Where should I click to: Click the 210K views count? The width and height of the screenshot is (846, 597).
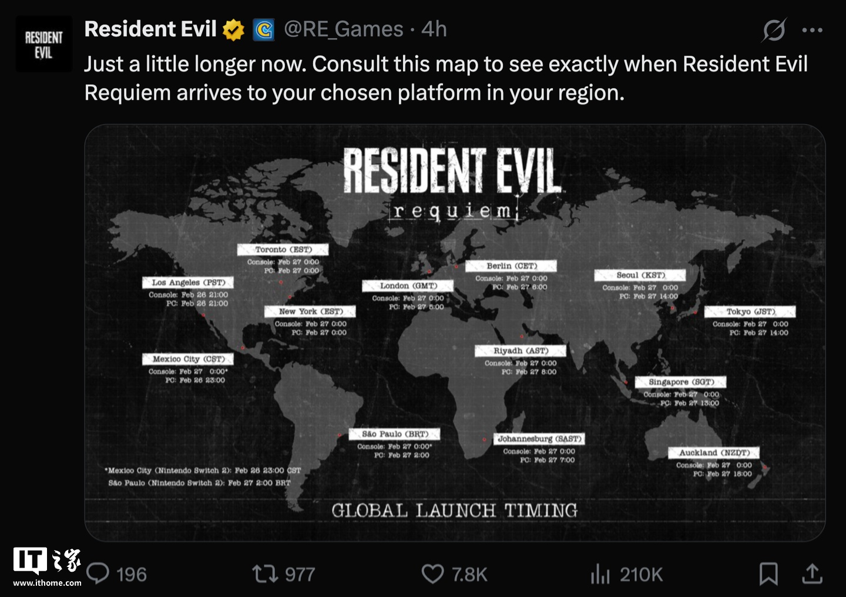(x=641, y=574)
